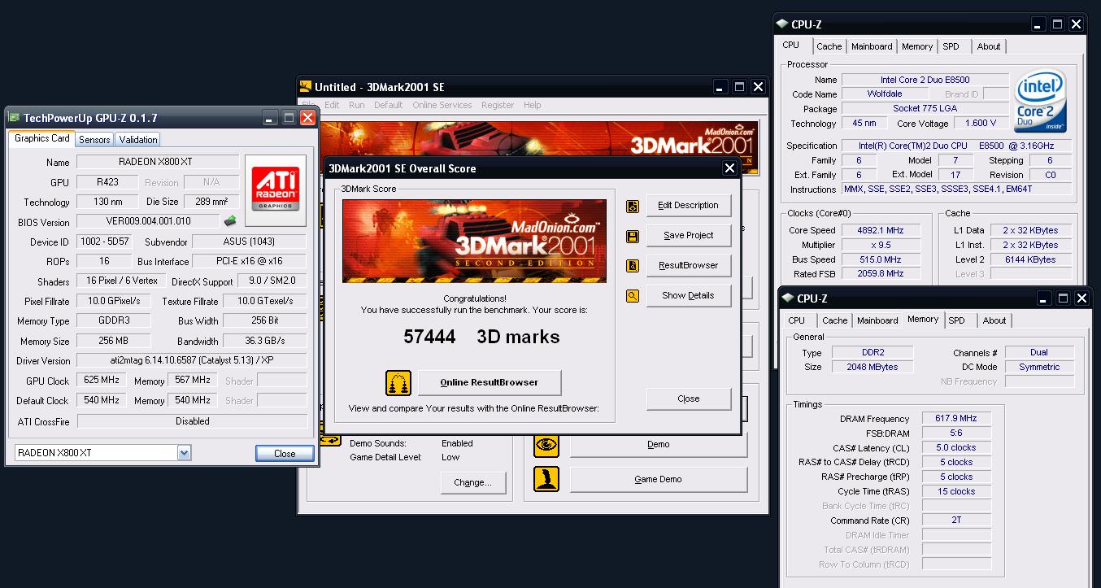Click the Intel Core 2 Duo logo
Image resolution: width=1101 pixels, height=588 pixels.
pyautogui.click(x=1040, y=101)
